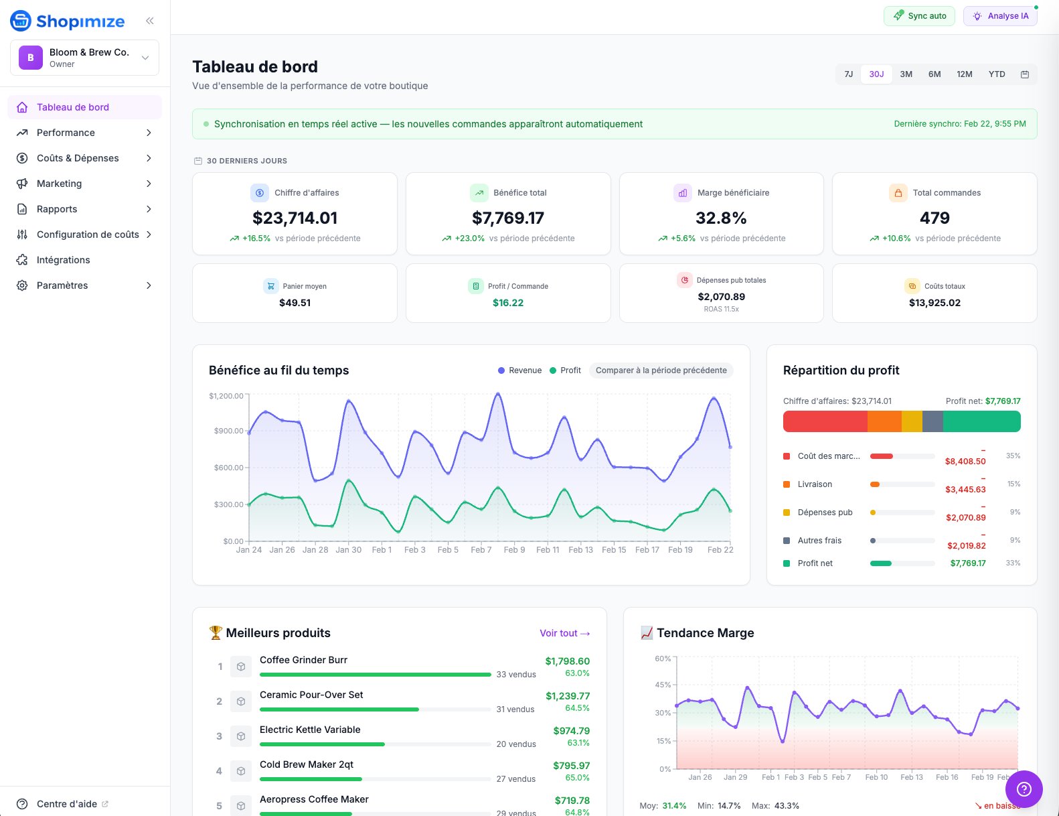
Task: Click the orange Livraison bar segment
Action: (884, 421)
